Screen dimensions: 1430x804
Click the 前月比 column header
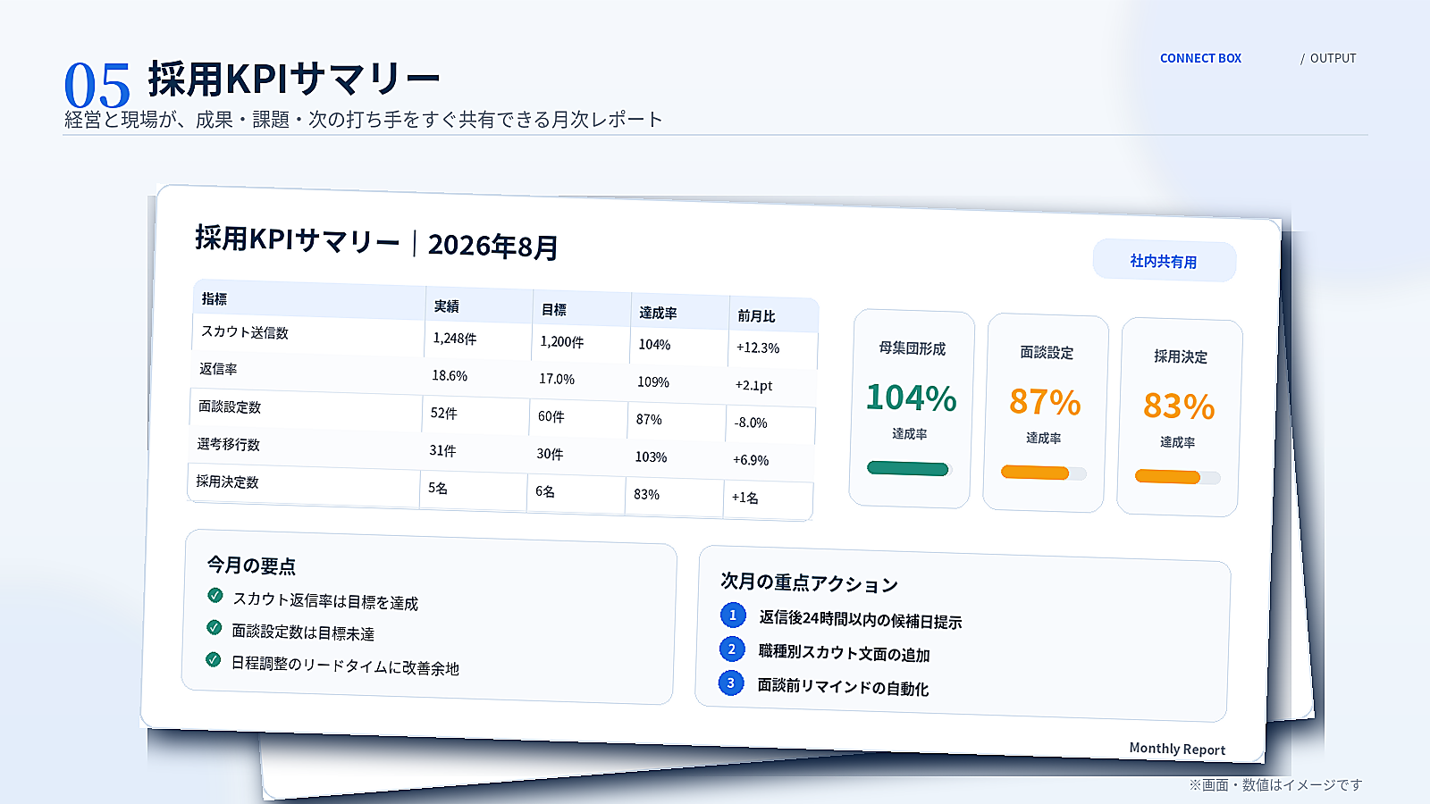[x=756, y=316]
